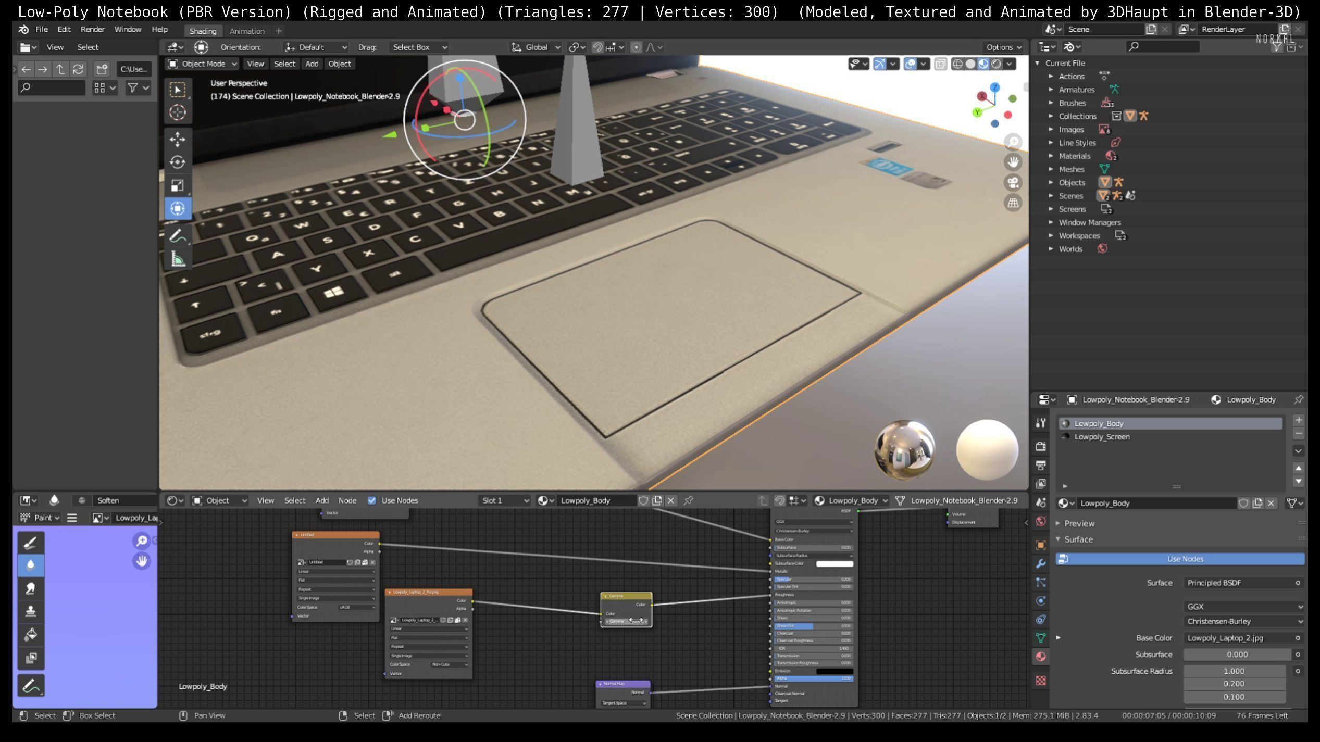
Task: Click the camera view icon in viewport
Action: (x=1013, y=183)
